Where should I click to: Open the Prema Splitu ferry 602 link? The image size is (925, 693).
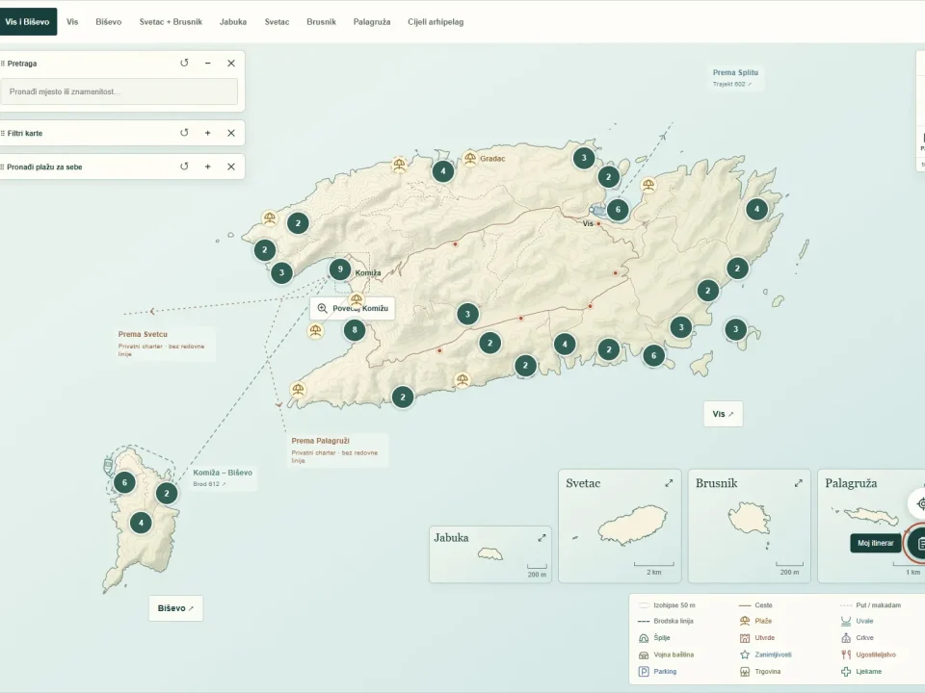click(x=735, y=78)
